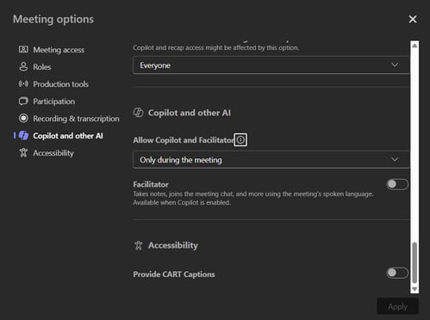Click the Copilot section heading icon
430x320 pixels.
tap(139, 113)
